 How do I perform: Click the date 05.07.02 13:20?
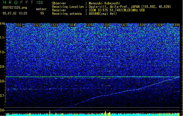pyautogui.click(x=15, y=13)
